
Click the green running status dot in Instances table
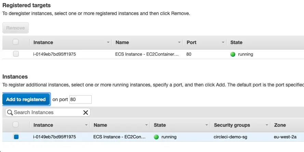tap(156, 137)
